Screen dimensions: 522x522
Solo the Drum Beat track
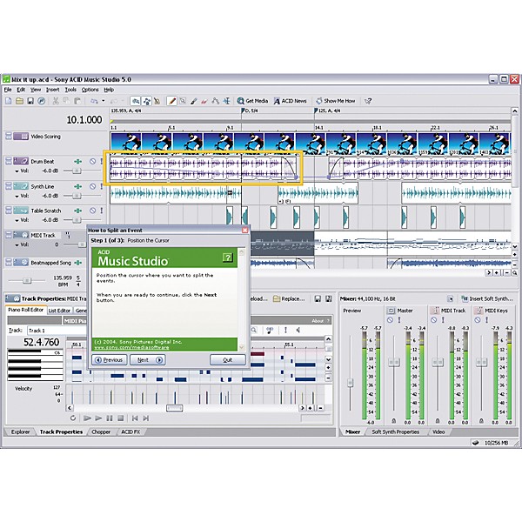(x=101, y=162)
